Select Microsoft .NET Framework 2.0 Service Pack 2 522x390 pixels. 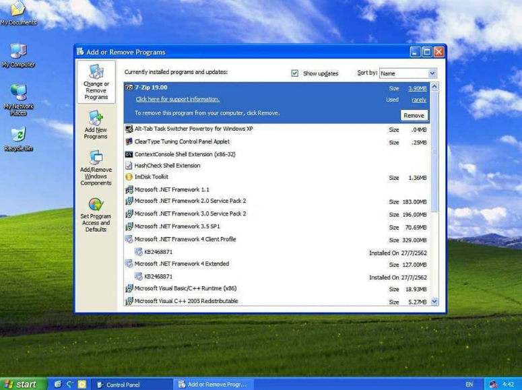tap(277, 201)
